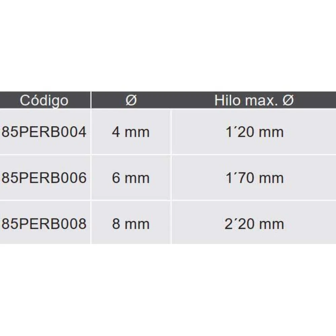336x336 pixels.
Task: Select product code 85PERB006
Action: pos(44,178)
